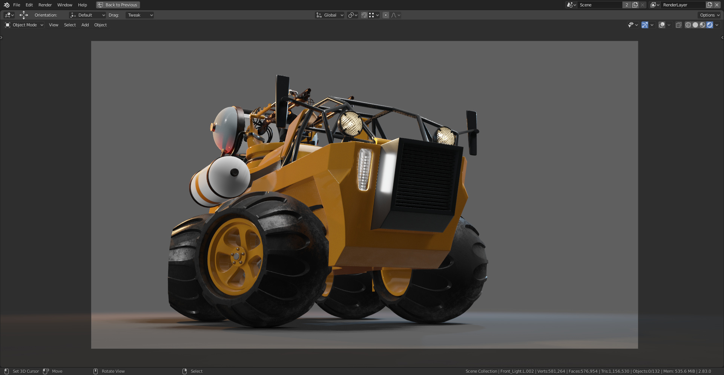
Task: Click the yellow front wheel rim
Action: tap(235, 256)
